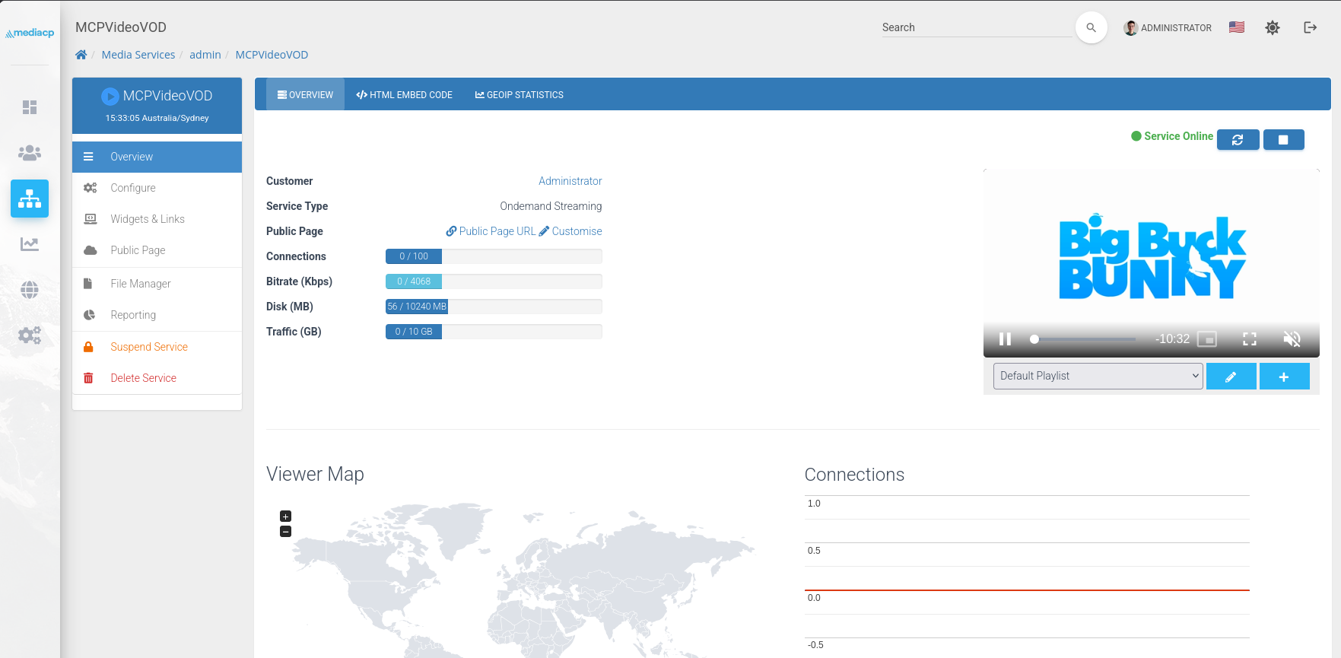Open the users group icon in sidebar
The width and height of the screenshot is (1341, 658).
[30, 153]
